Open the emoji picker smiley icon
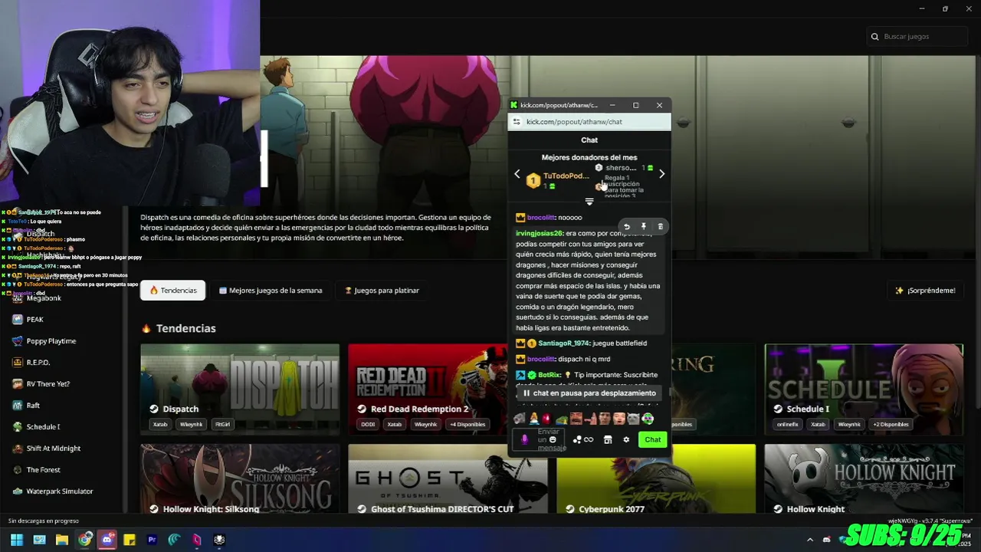981x552 pixels. (553, 440)
